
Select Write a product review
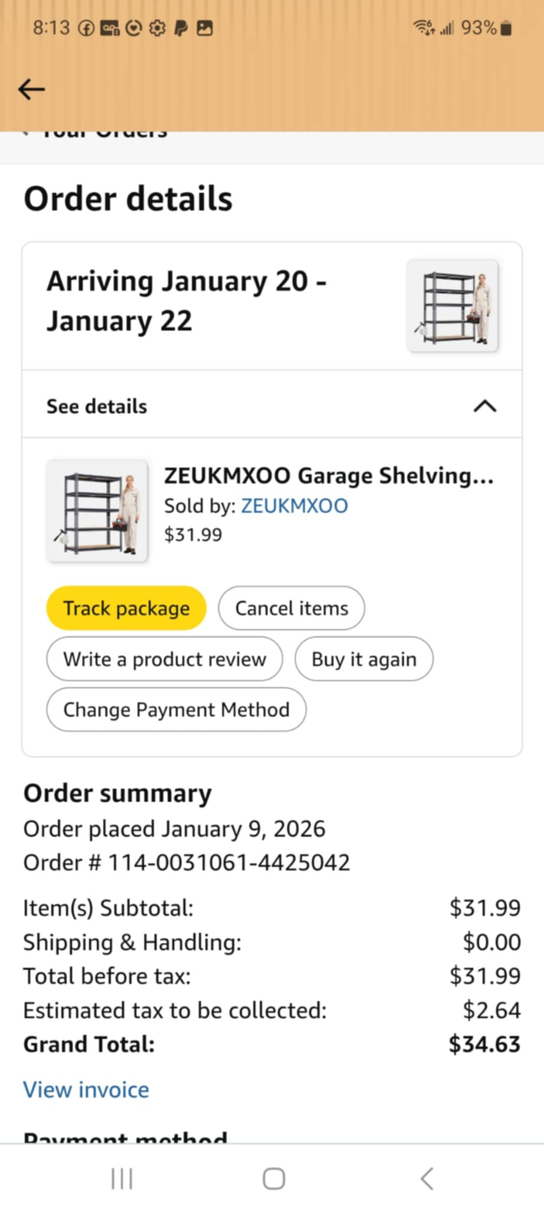164,659
